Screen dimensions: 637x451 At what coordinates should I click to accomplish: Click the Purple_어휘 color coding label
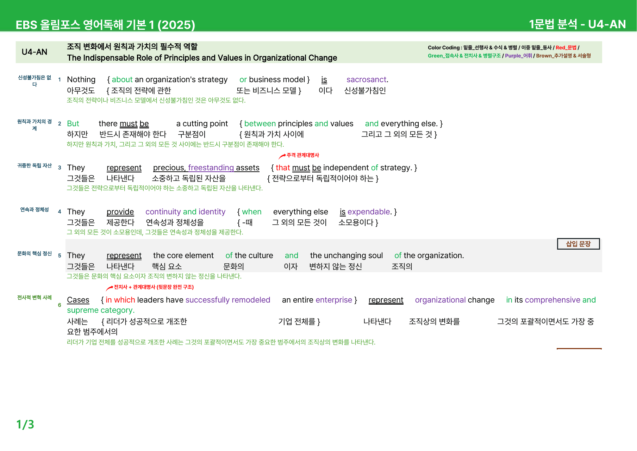pyautogui.click(x=518, y=56)
